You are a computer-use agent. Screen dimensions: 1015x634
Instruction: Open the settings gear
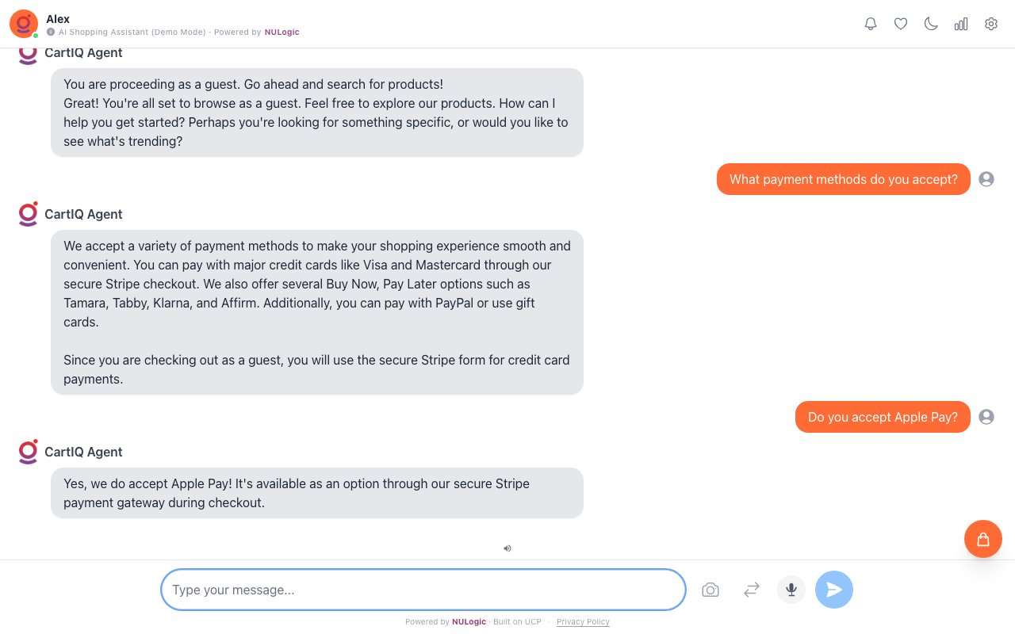coord(991,24)
